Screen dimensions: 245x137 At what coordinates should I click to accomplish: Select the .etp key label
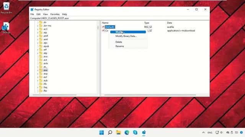[x=45, y=53]
